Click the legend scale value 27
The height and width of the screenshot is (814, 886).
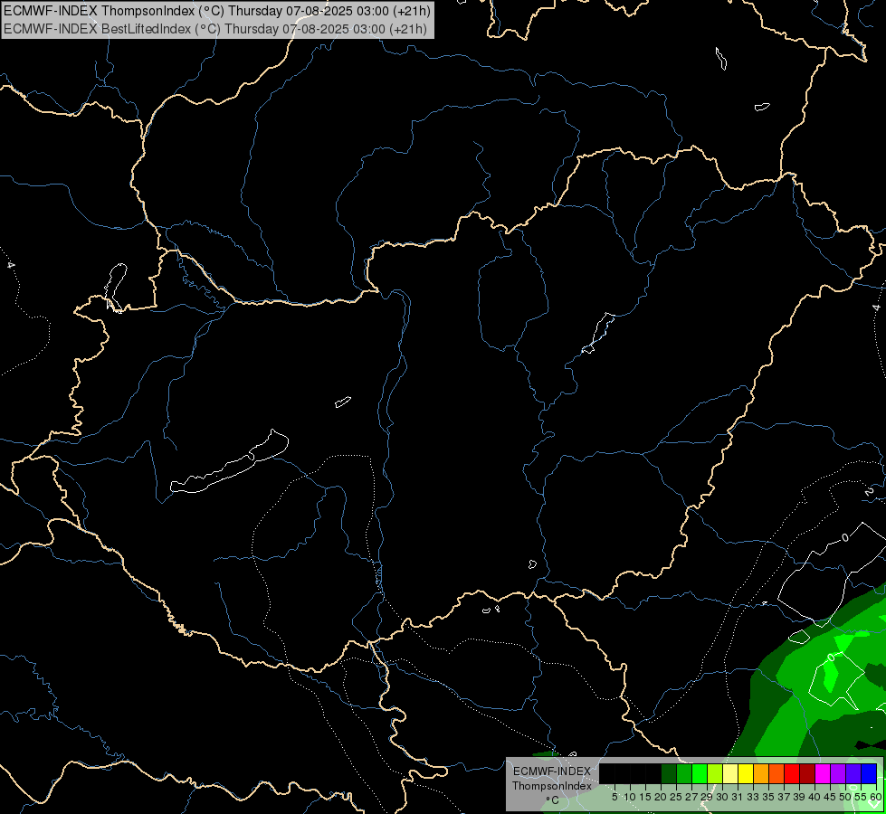click(691, 797)
